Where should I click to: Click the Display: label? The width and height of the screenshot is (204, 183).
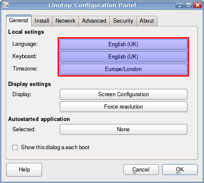[x=22, y=94]
